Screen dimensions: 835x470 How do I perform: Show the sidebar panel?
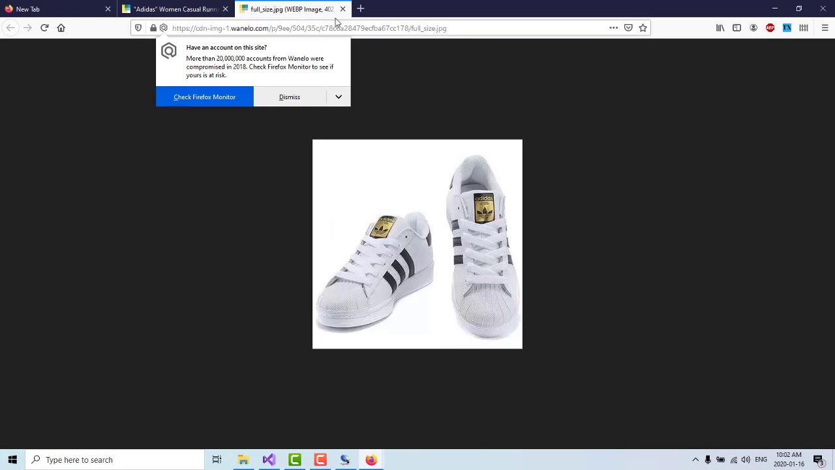tap(737, 28)
